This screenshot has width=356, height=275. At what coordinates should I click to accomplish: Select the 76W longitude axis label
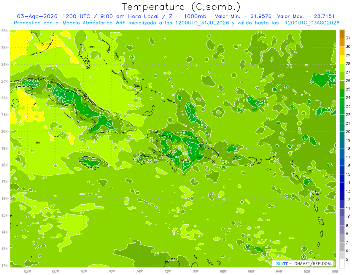point(111,271)
